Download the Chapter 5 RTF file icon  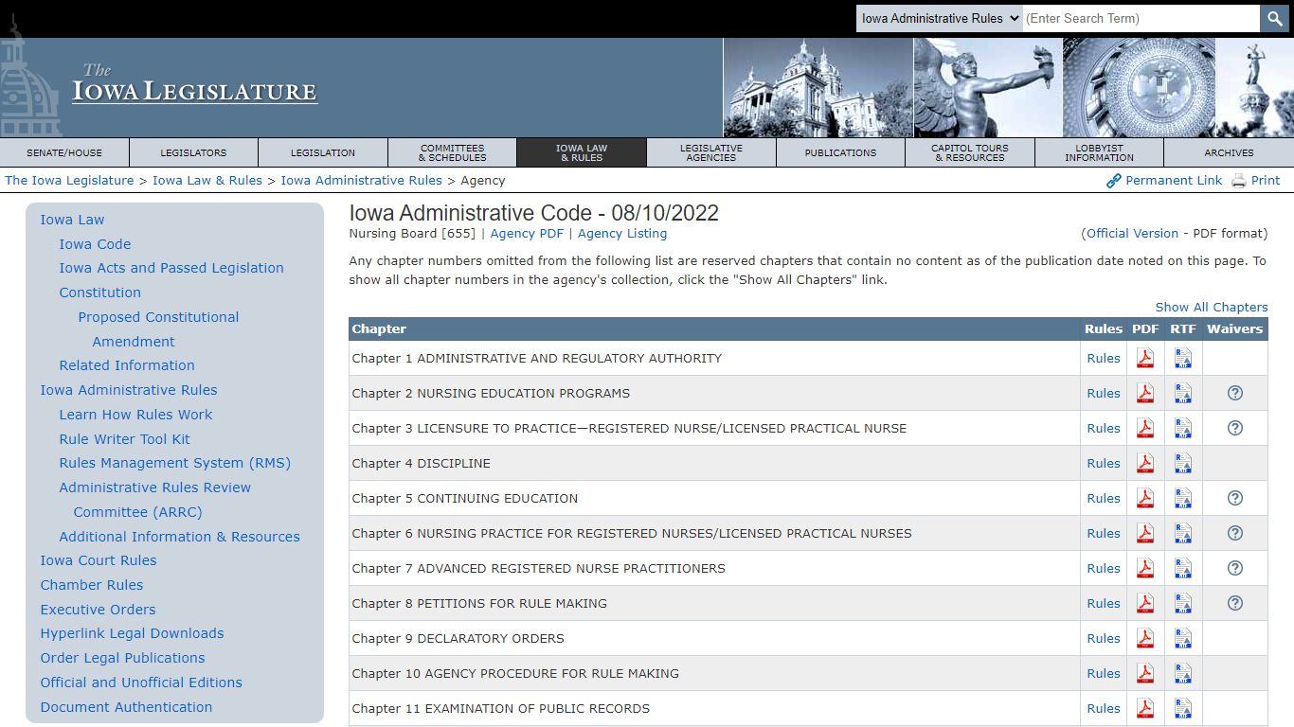coord(1183,499)
